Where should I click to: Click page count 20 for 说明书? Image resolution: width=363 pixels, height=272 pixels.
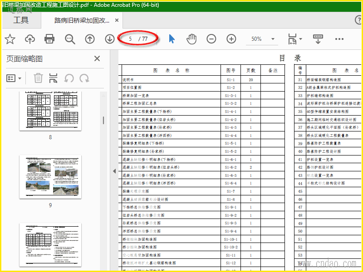tap(251, 80)
